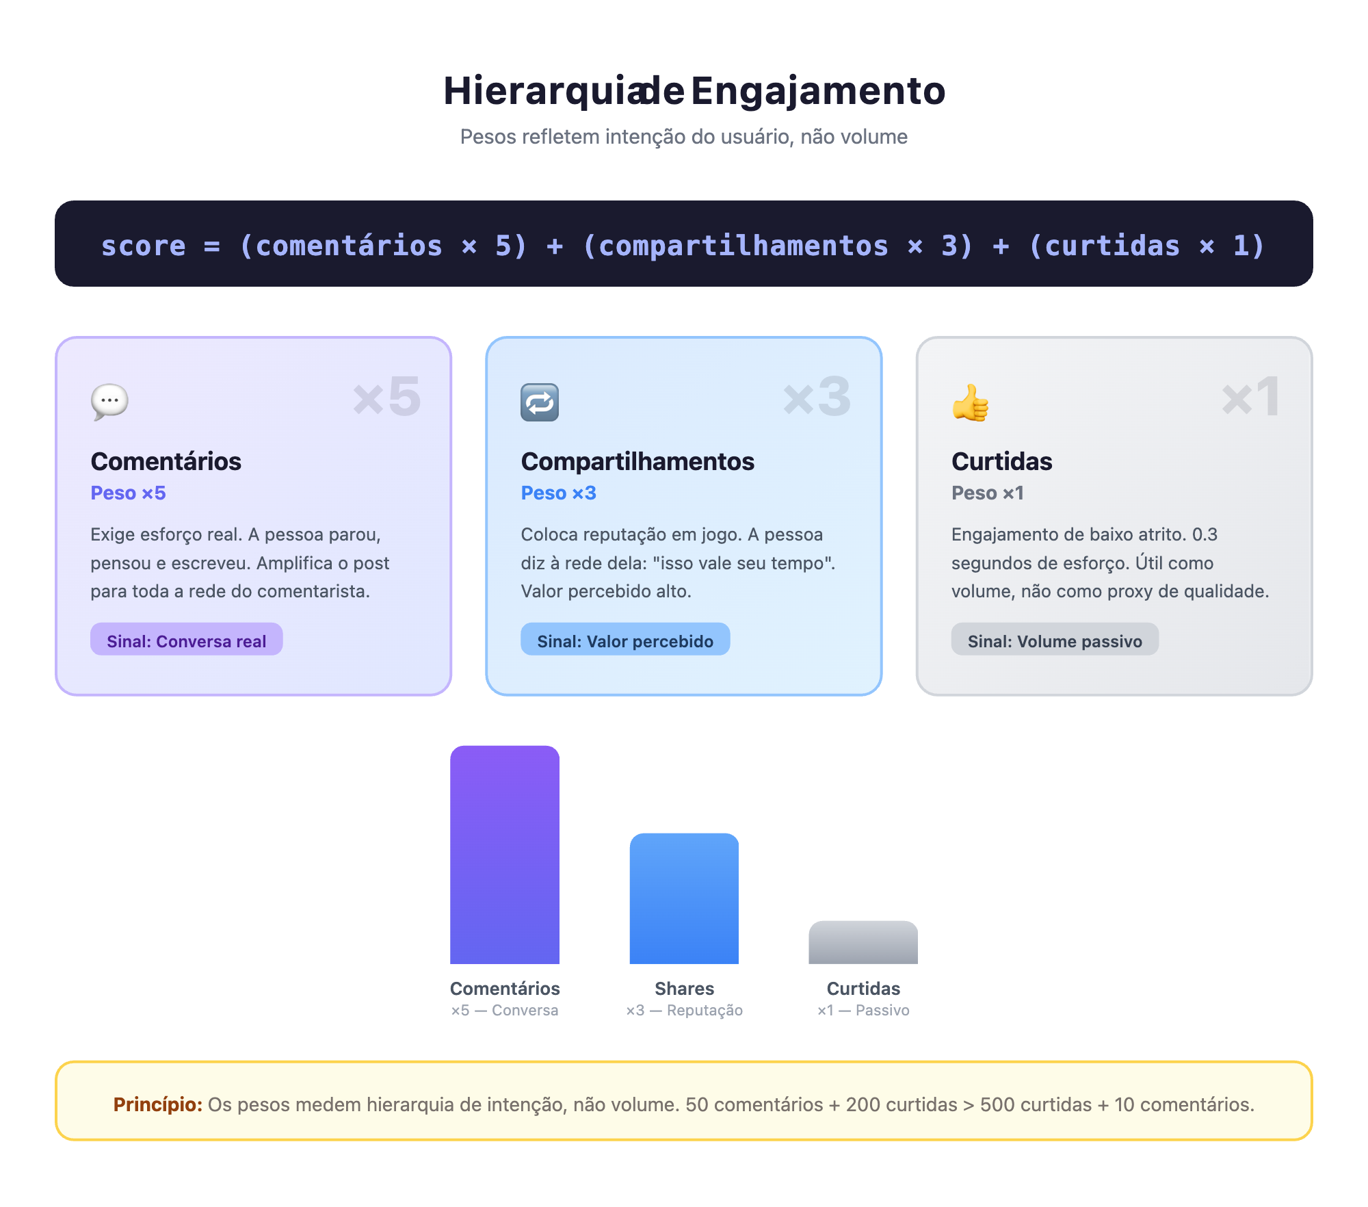This screenshot has height=1207, width=1368.
Task: Click the 'Compartilhamentos' card heading
Action: tap(637, 461)
